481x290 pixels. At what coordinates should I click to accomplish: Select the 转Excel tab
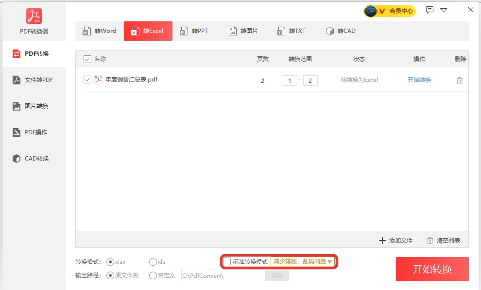click(148, 31)
